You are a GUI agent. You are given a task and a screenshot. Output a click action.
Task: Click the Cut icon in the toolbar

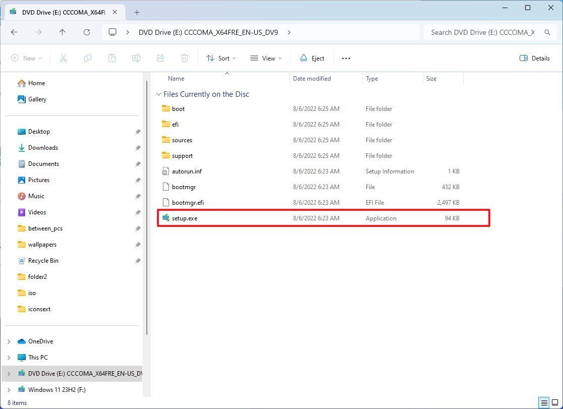(x=64, y=58)
